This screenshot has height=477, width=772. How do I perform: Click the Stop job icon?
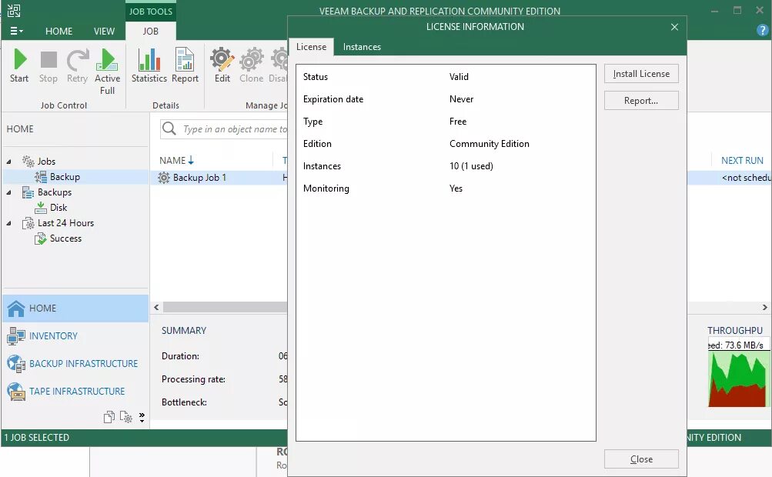(48, 59)
